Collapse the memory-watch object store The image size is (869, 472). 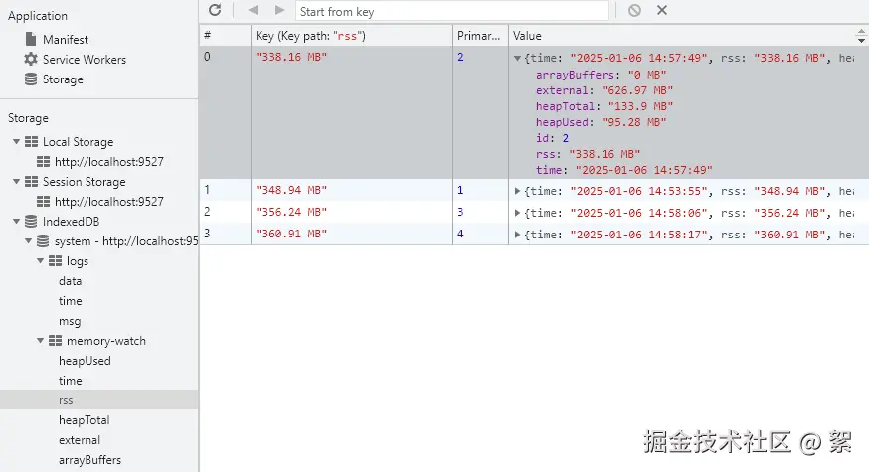pos(41,341)
